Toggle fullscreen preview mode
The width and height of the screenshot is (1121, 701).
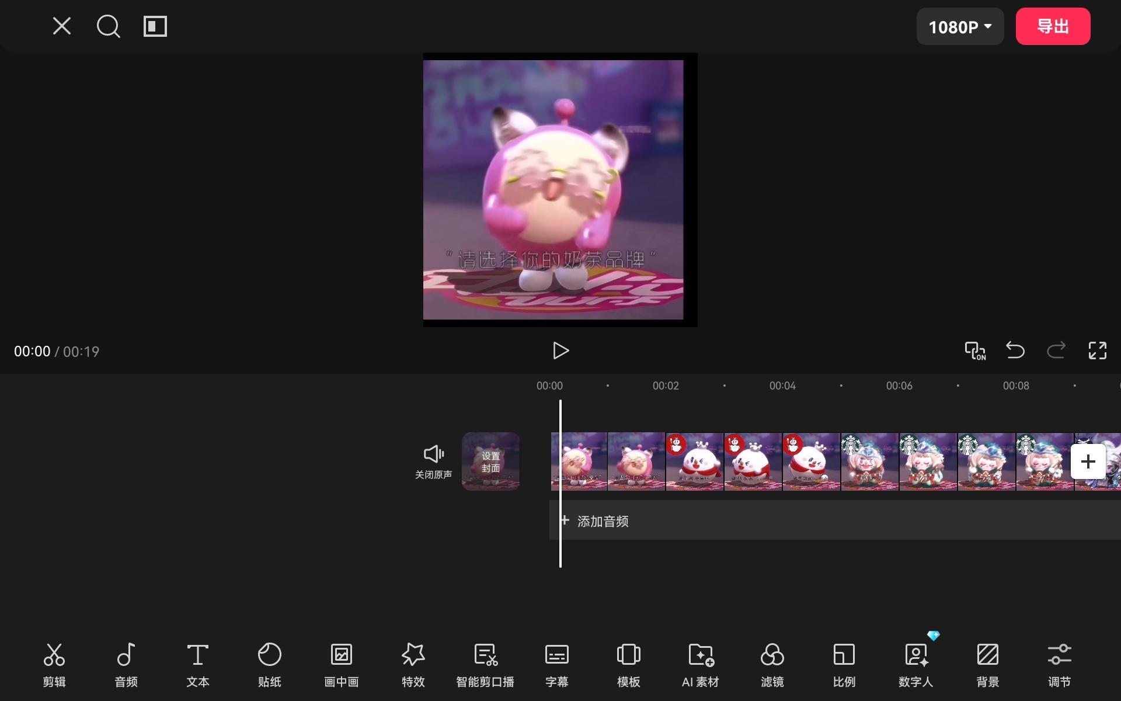pyautogui.click(x=1097, y=350)
